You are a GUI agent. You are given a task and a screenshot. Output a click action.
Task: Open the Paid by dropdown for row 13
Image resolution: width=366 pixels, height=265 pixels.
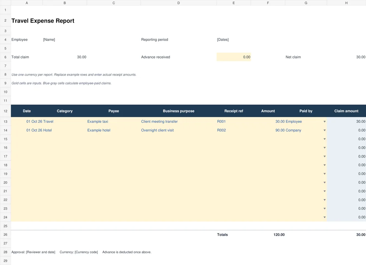(x=324, y=122)
